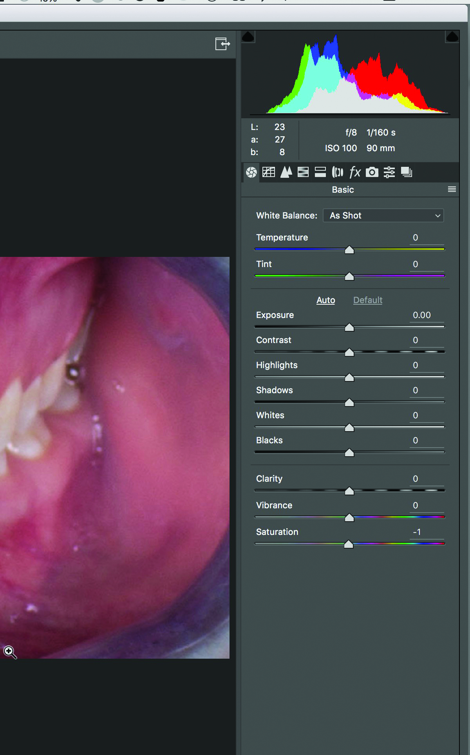The width and height of the screenshot is (470, 755).
Task: Open the Camera Calibration panel tab
Action: (x=372, y=172)
